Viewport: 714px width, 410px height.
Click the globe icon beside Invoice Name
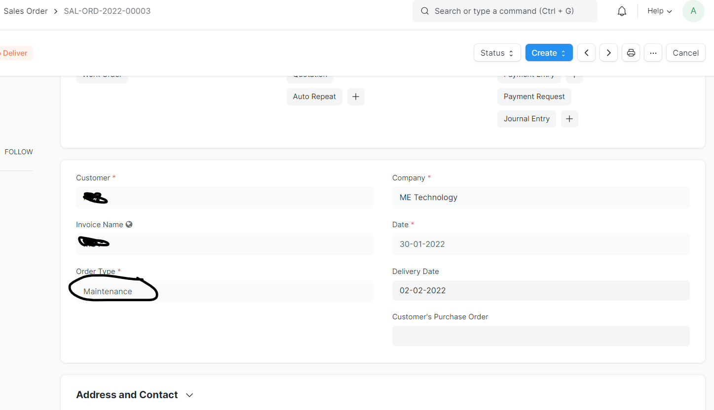tap(129, 224)
